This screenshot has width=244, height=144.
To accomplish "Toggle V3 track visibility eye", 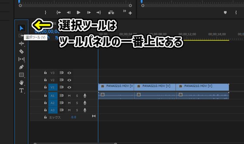I will (x=69, y=73).
